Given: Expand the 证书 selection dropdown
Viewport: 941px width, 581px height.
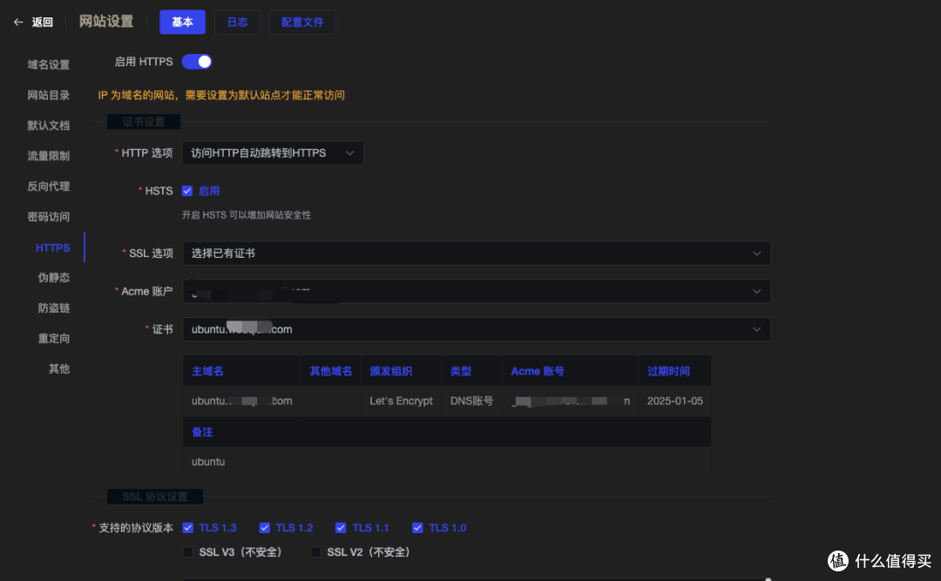Looking at the screenshot, I should [476, 329].
